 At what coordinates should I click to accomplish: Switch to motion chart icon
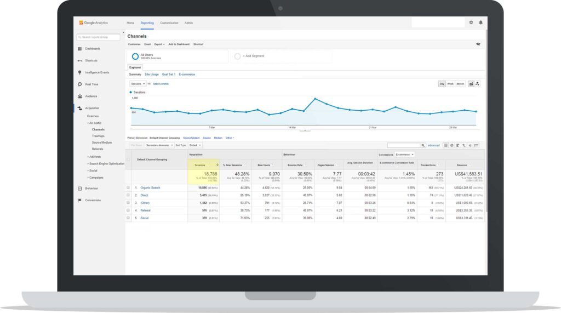click(x=477, y=84)
